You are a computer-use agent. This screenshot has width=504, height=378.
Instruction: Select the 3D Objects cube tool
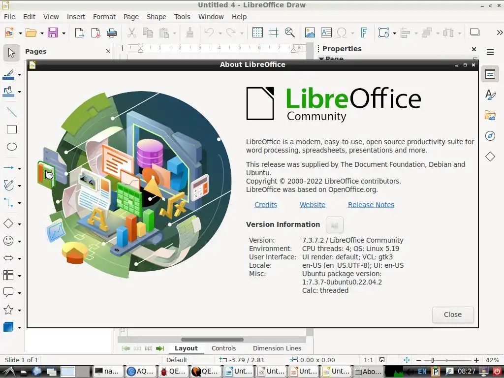(x=8, y=327)
